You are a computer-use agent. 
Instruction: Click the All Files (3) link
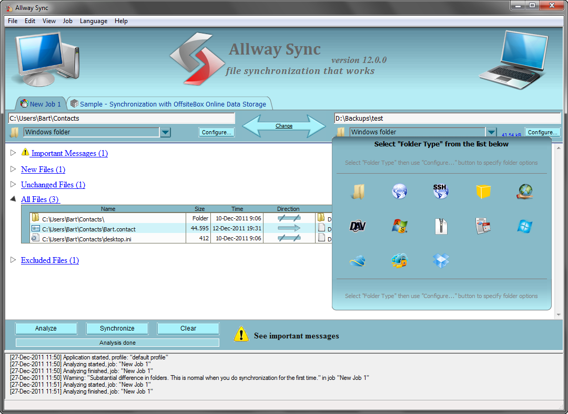(x=40, y=199)
